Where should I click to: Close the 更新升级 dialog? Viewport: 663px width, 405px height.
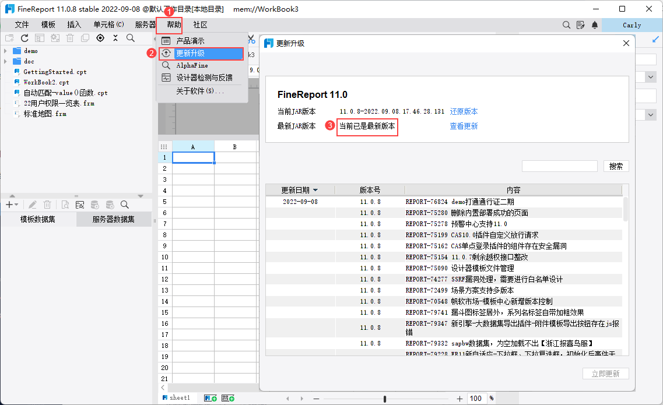[x=626, y=43]
